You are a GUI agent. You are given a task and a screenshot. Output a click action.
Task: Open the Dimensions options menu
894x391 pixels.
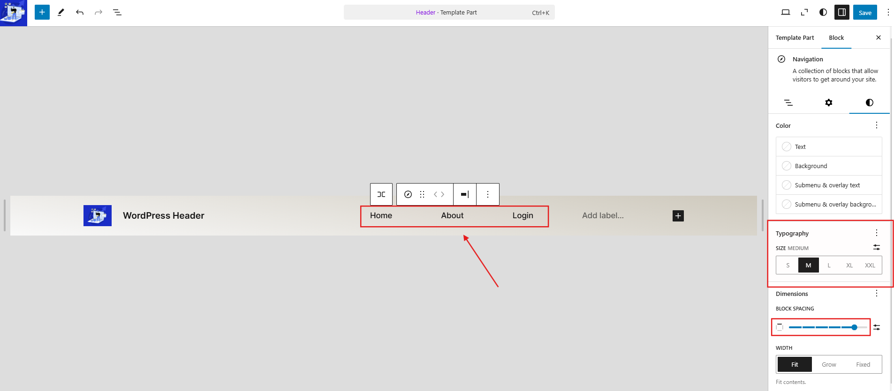coord(877,294)
